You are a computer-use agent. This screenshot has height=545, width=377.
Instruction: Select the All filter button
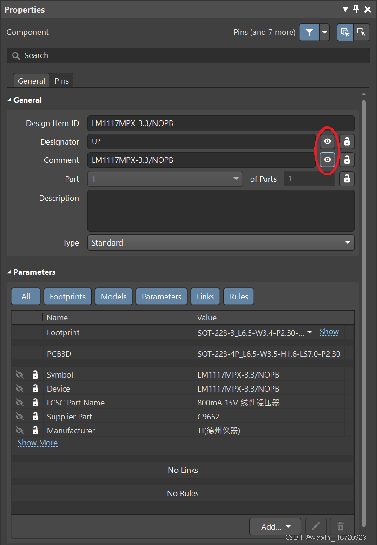pyautogui.click(x=26, y=297)
